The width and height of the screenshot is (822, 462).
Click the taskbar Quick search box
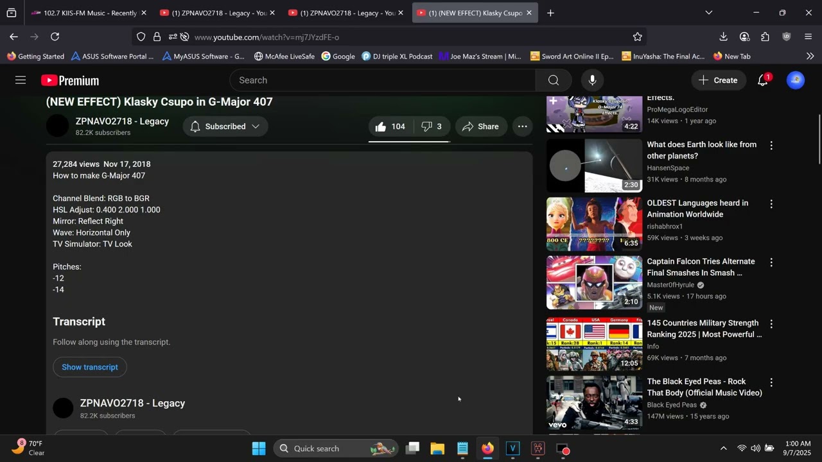[337, 449]
